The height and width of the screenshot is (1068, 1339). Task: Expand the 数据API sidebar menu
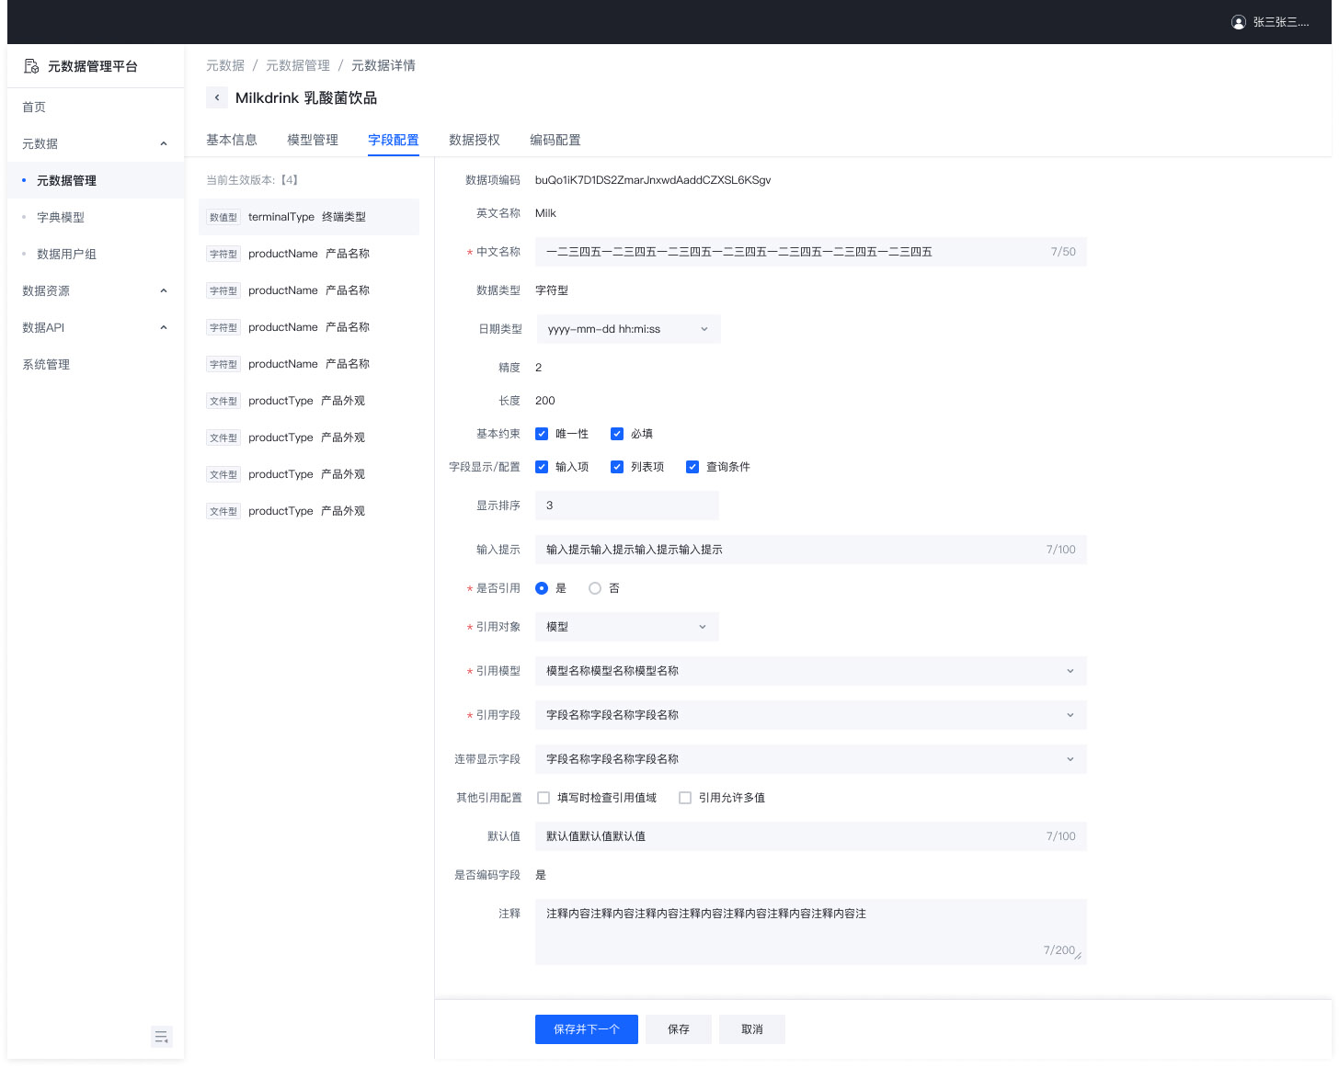(x=96, y=327)
